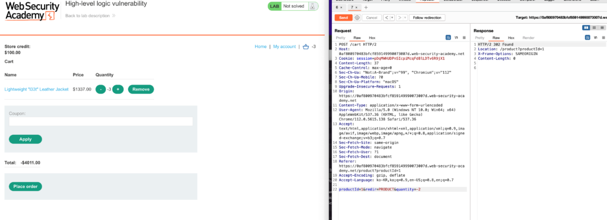Viewport: 607px width, 220px height.
Task: Toggle Response panel message wrap icon
Action: pos(587,38)
